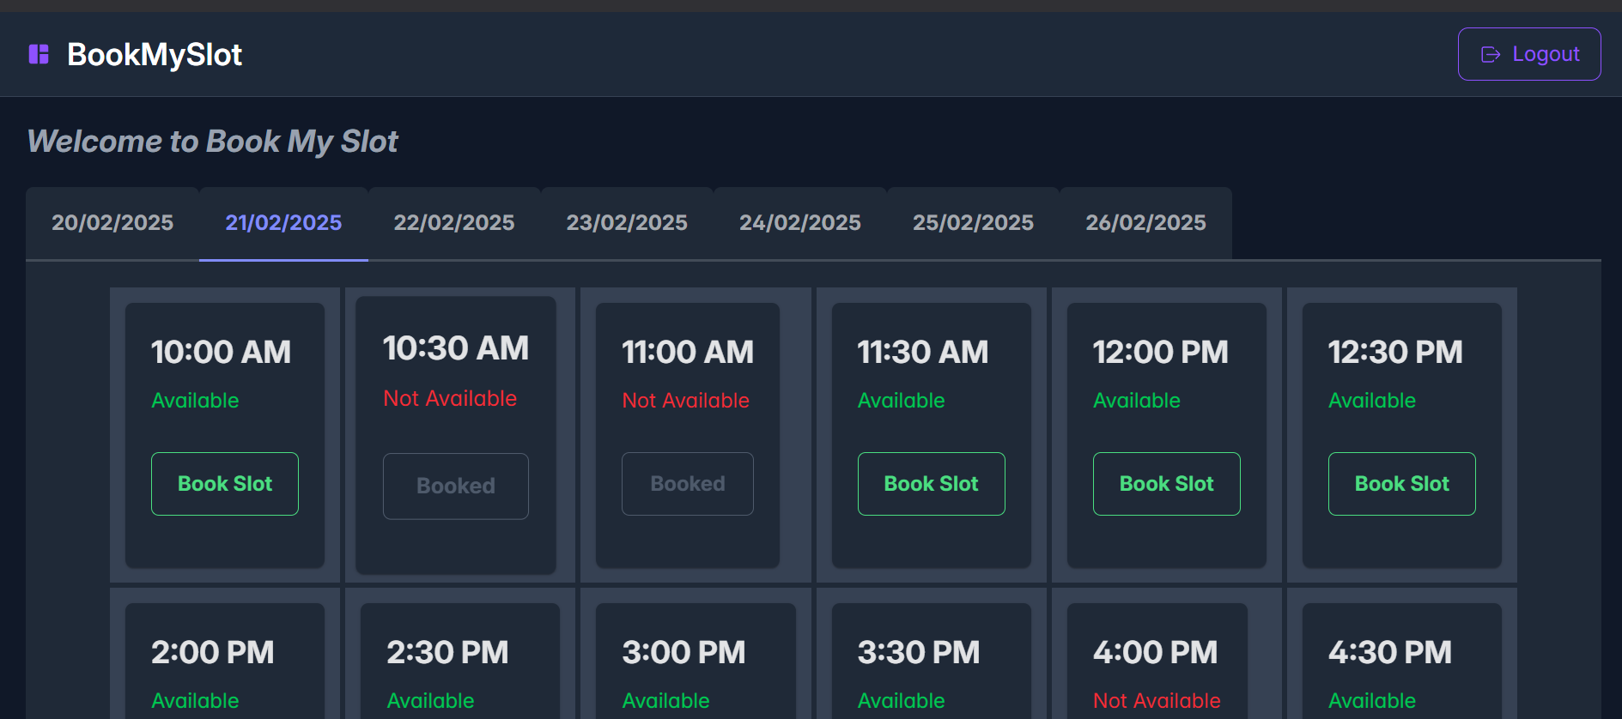The image size is (1622, 719).
Task: Click the Available status under 12:30 PM
Action: (x=1372, y=401)
